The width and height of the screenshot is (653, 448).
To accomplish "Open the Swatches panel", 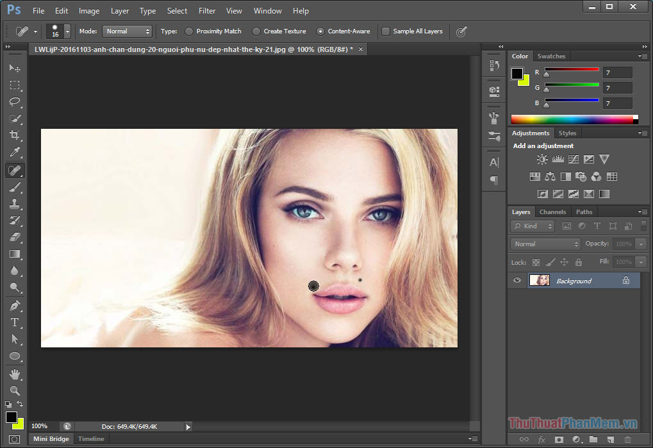I will (551, 56).
